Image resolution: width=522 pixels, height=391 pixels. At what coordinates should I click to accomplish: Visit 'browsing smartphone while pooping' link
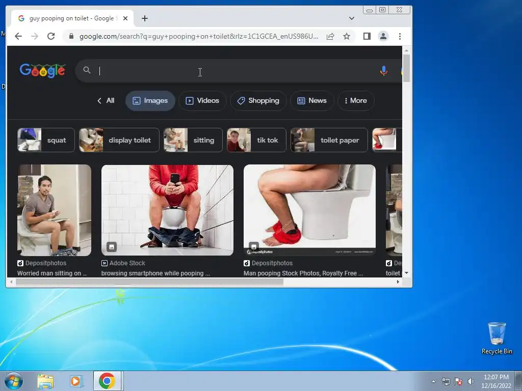click(x=155, y=273)
